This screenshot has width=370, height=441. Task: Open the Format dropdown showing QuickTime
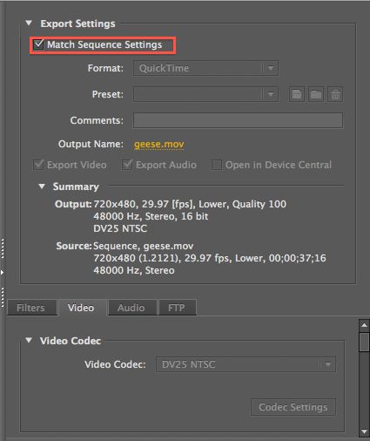click(205, 68)
